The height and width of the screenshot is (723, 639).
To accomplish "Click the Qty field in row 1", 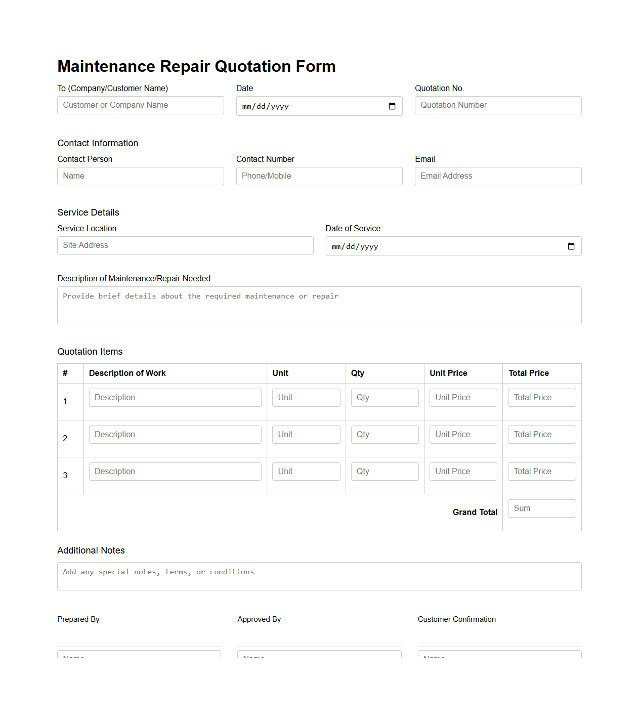I will (x=385, y=397).
